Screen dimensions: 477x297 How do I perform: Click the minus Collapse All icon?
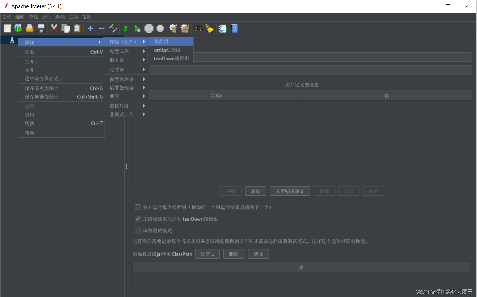point(102,28)
